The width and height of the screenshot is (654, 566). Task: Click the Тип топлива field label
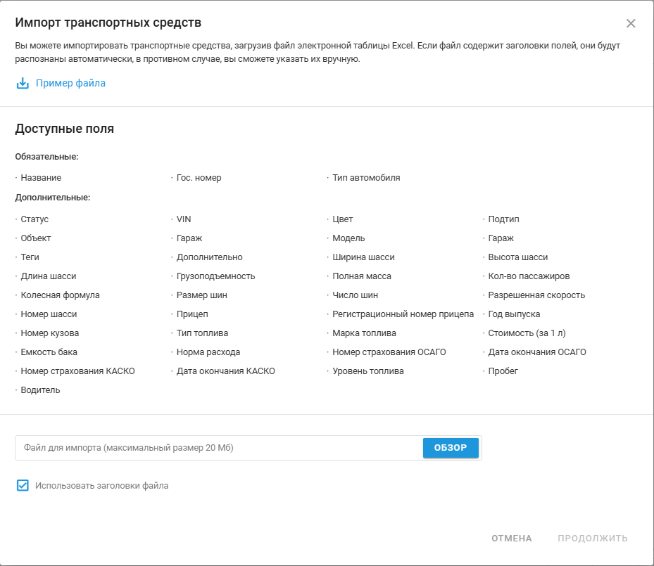point(202,333)
